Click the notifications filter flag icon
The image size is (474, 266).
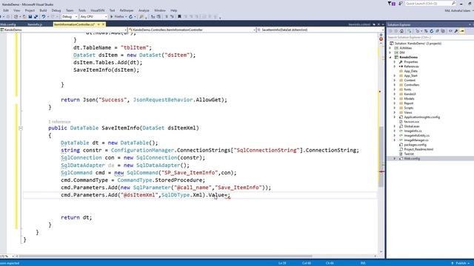click(x=392, y=3)
